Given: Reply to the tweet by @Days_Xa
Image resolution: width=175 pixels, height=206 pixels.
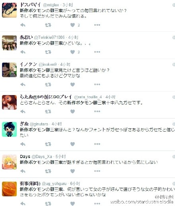Looking at the screenshot, I should click(23, 171).
